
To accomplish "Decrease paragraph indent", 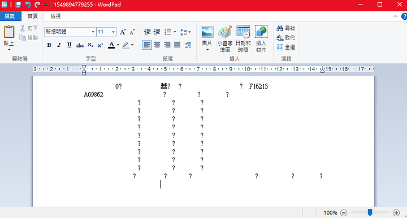I will (147, 32).
